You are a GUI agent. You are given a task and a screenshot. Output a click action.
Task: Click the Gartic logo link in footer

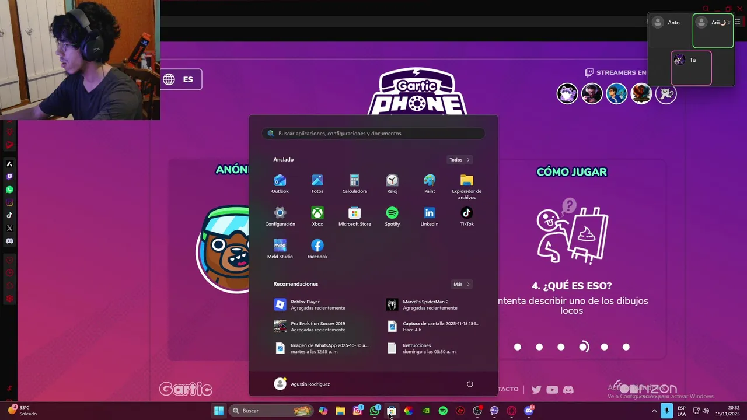tap(186, 389)
